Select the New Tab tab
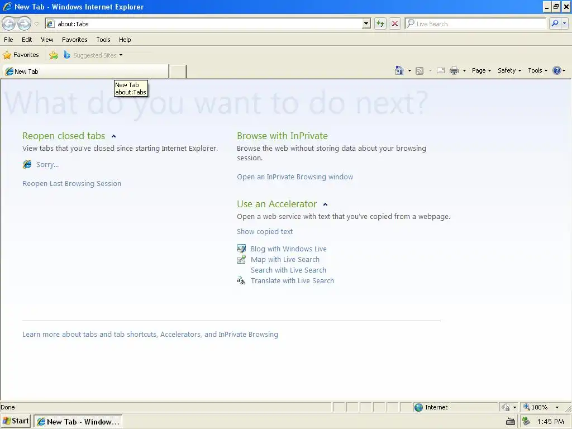Image resolution: width=572 pixels, height=429 pixels. (x=85, y=71)
